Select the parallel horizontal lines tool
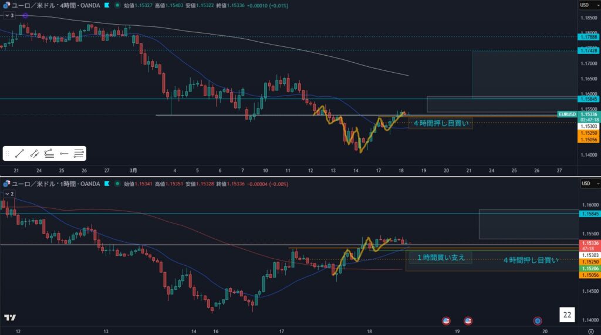The width and height of the screenshot is (601, 335). coord(79,154)
